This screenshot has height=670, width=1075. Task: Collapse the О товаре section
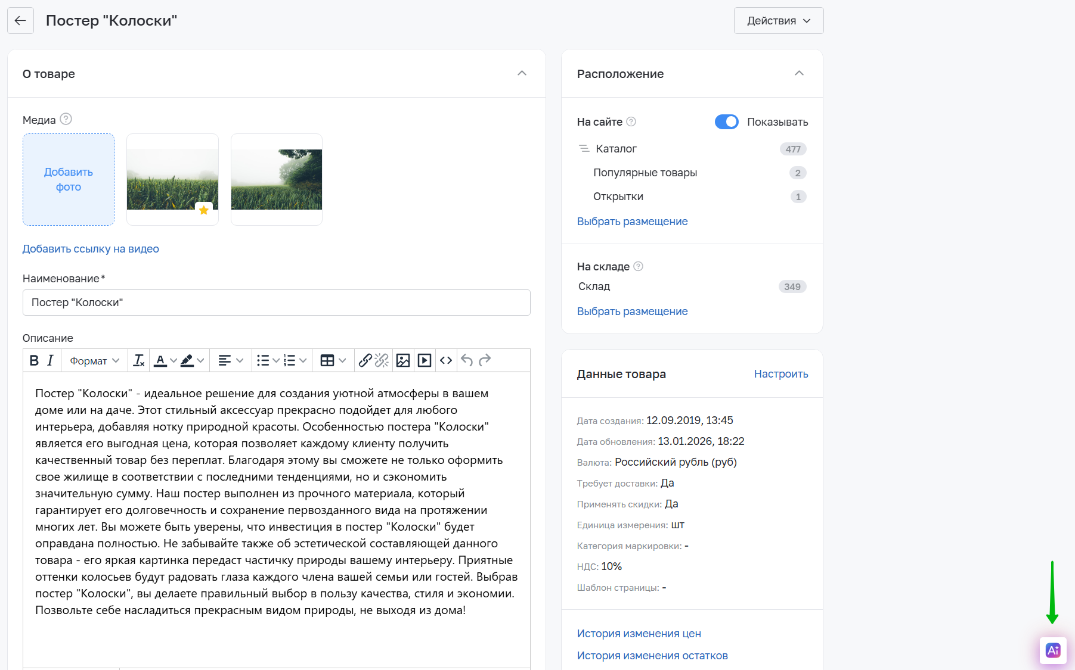pos(522,73)
